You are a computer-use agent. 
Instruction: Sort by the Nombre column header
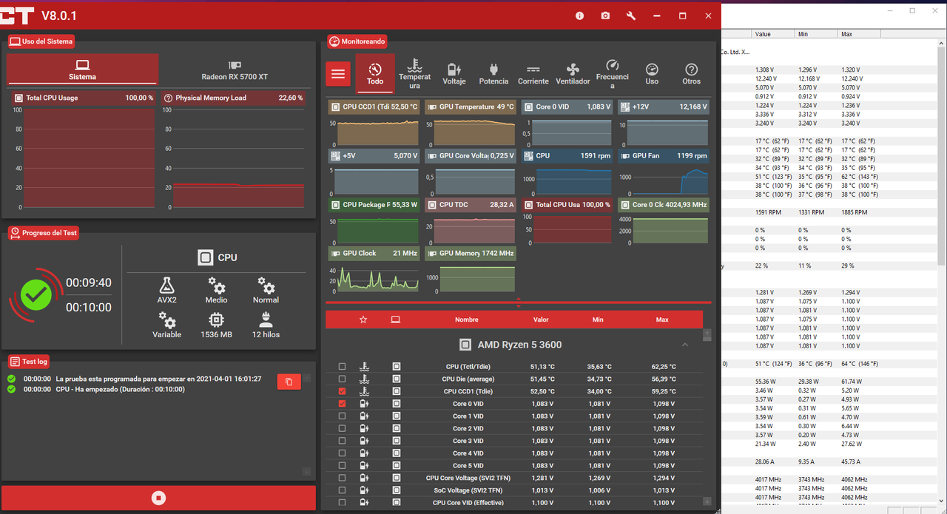coord(466,319)
